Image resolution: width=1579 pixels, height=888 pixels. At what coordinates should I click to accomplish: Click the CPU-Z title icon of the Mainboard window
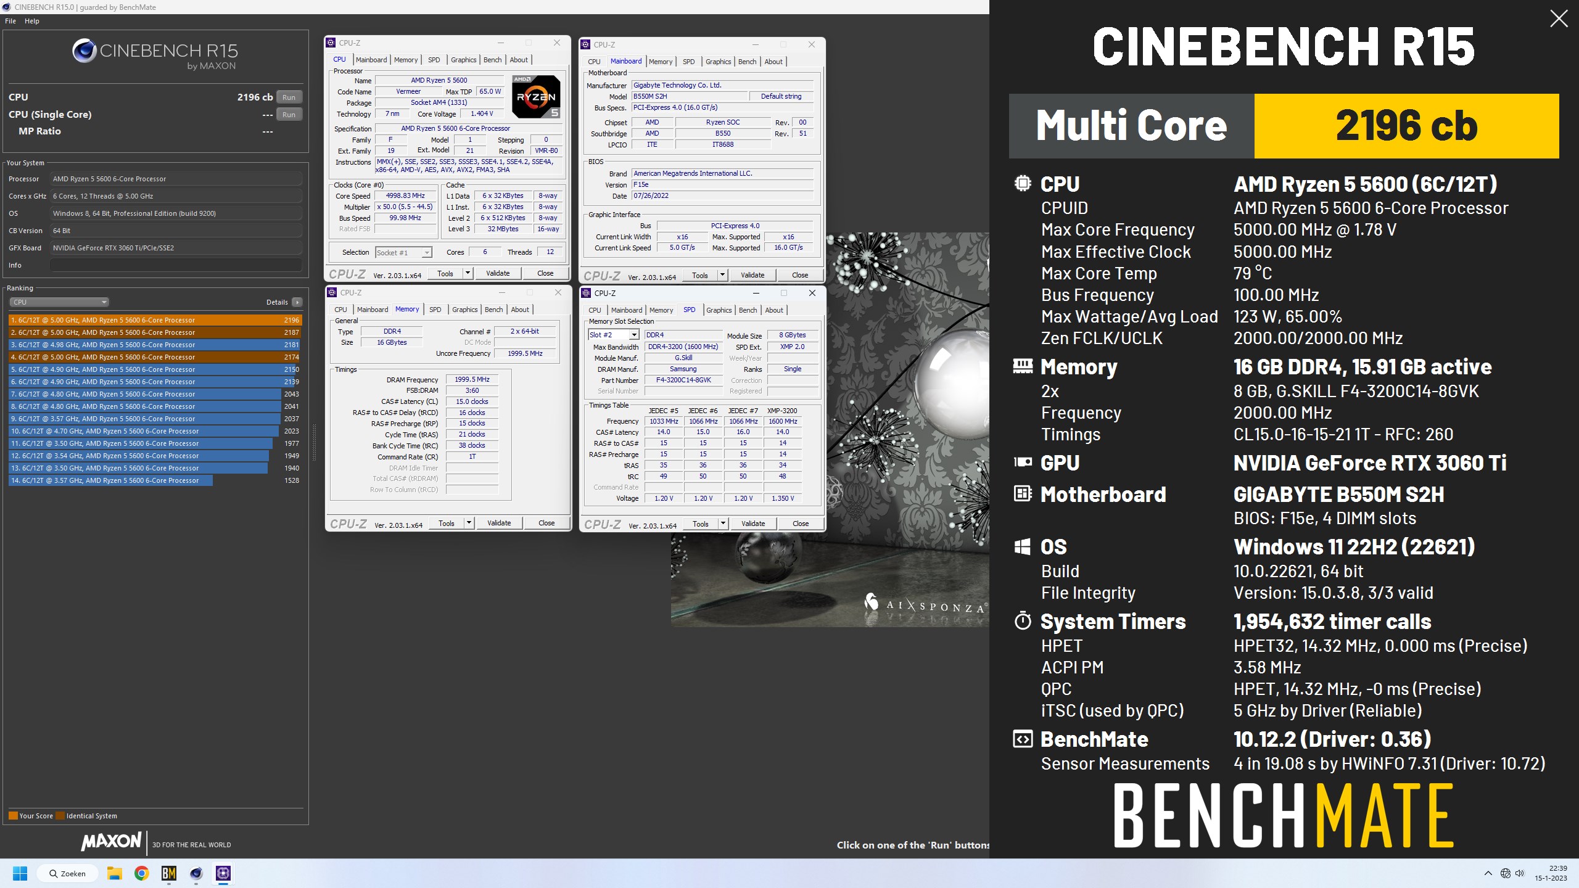pyautogui.click(x=586, y=44)
